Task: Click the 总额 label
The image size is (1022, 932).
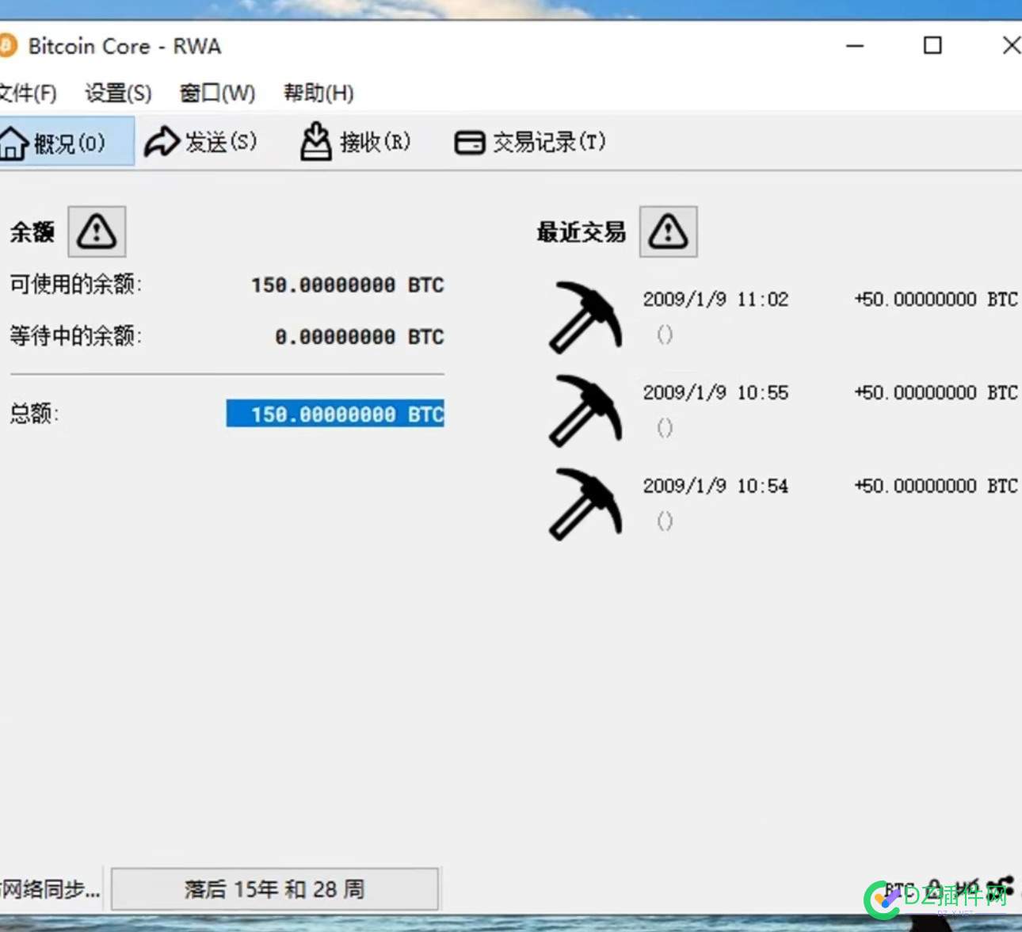Action: (x=35, y=413)
